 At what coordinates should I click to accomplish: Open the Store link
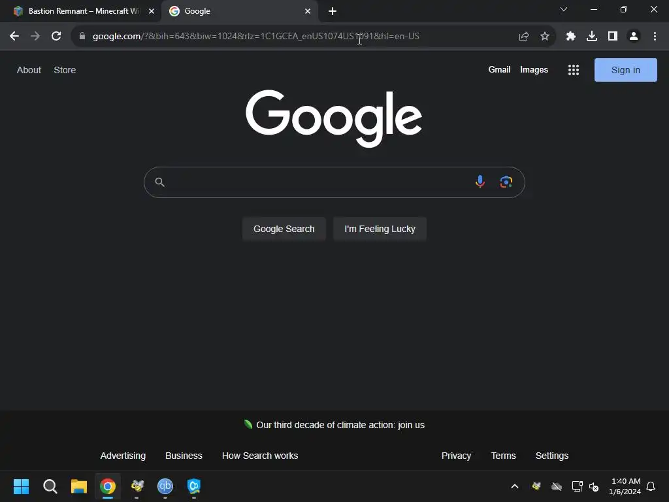point(65,70)
